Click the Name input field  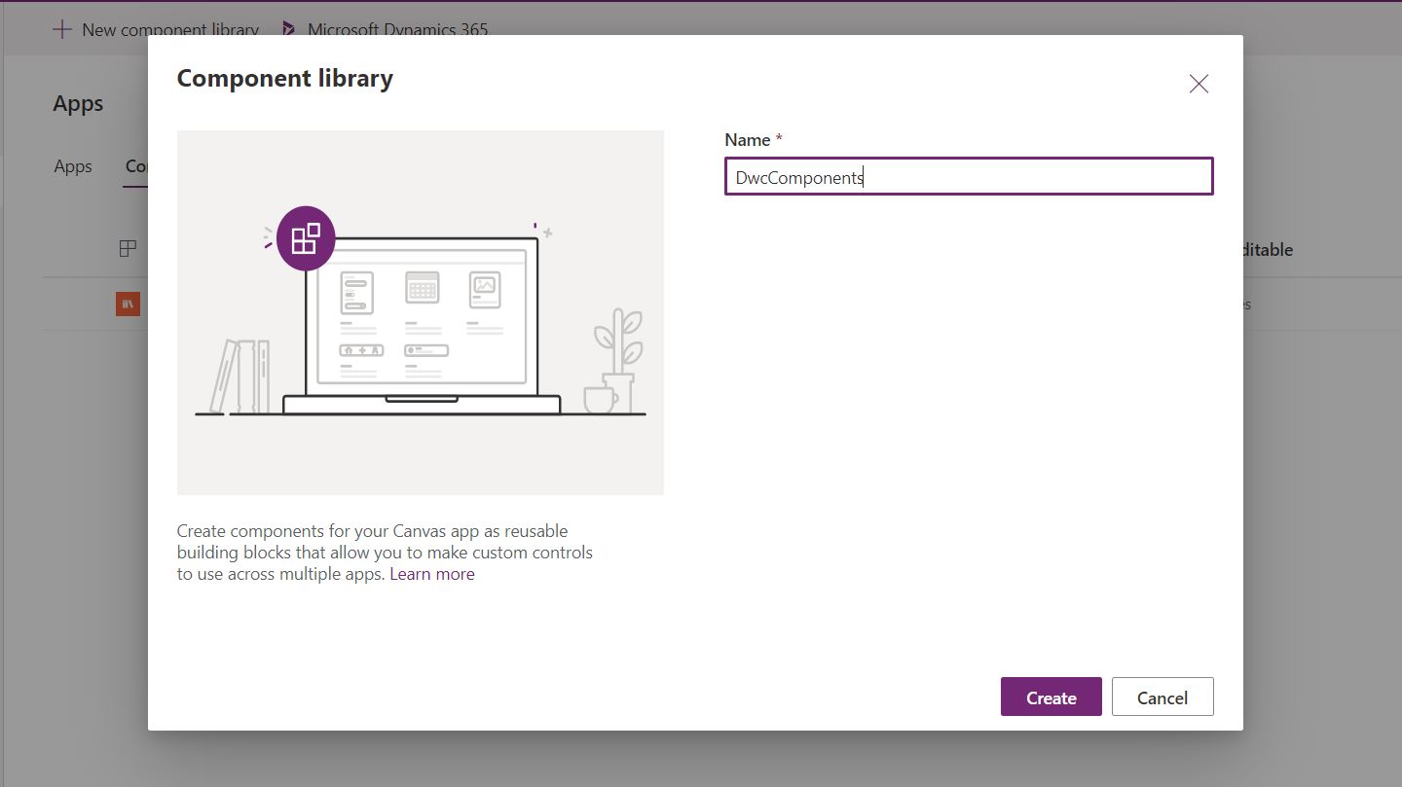click(969, 176)
